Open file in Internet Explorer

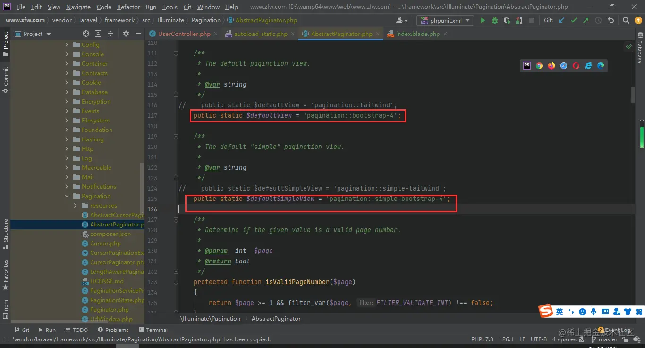[x=588, y=66]
